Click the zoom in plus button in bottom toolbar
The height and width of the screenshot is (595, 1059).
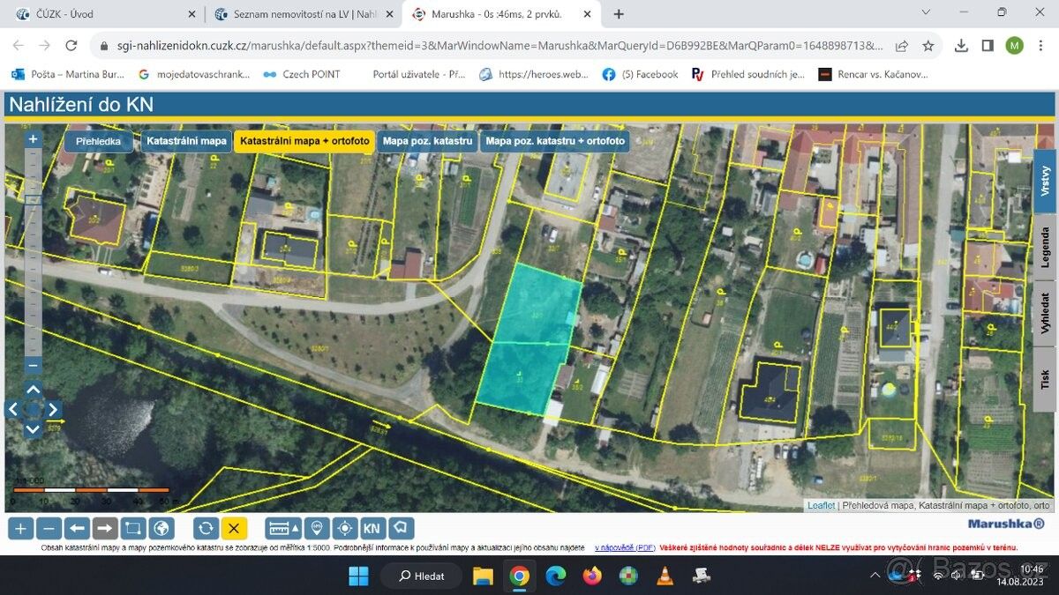coord(21,528)
